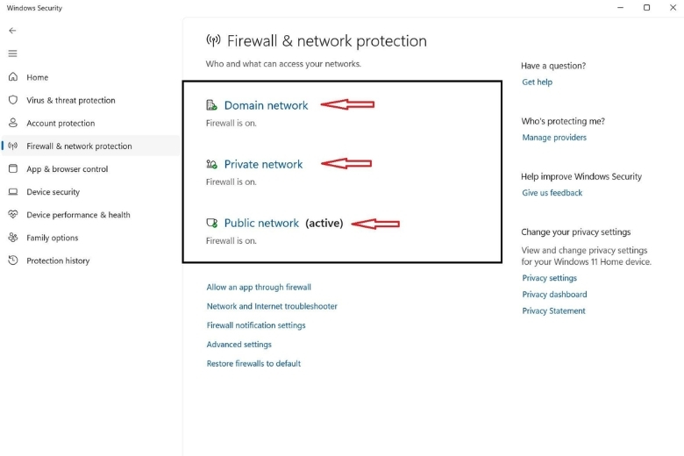This screenshot has width=684, height=456.
Task: Open Firewall notification settings link
Action: (x=256, y=325)
